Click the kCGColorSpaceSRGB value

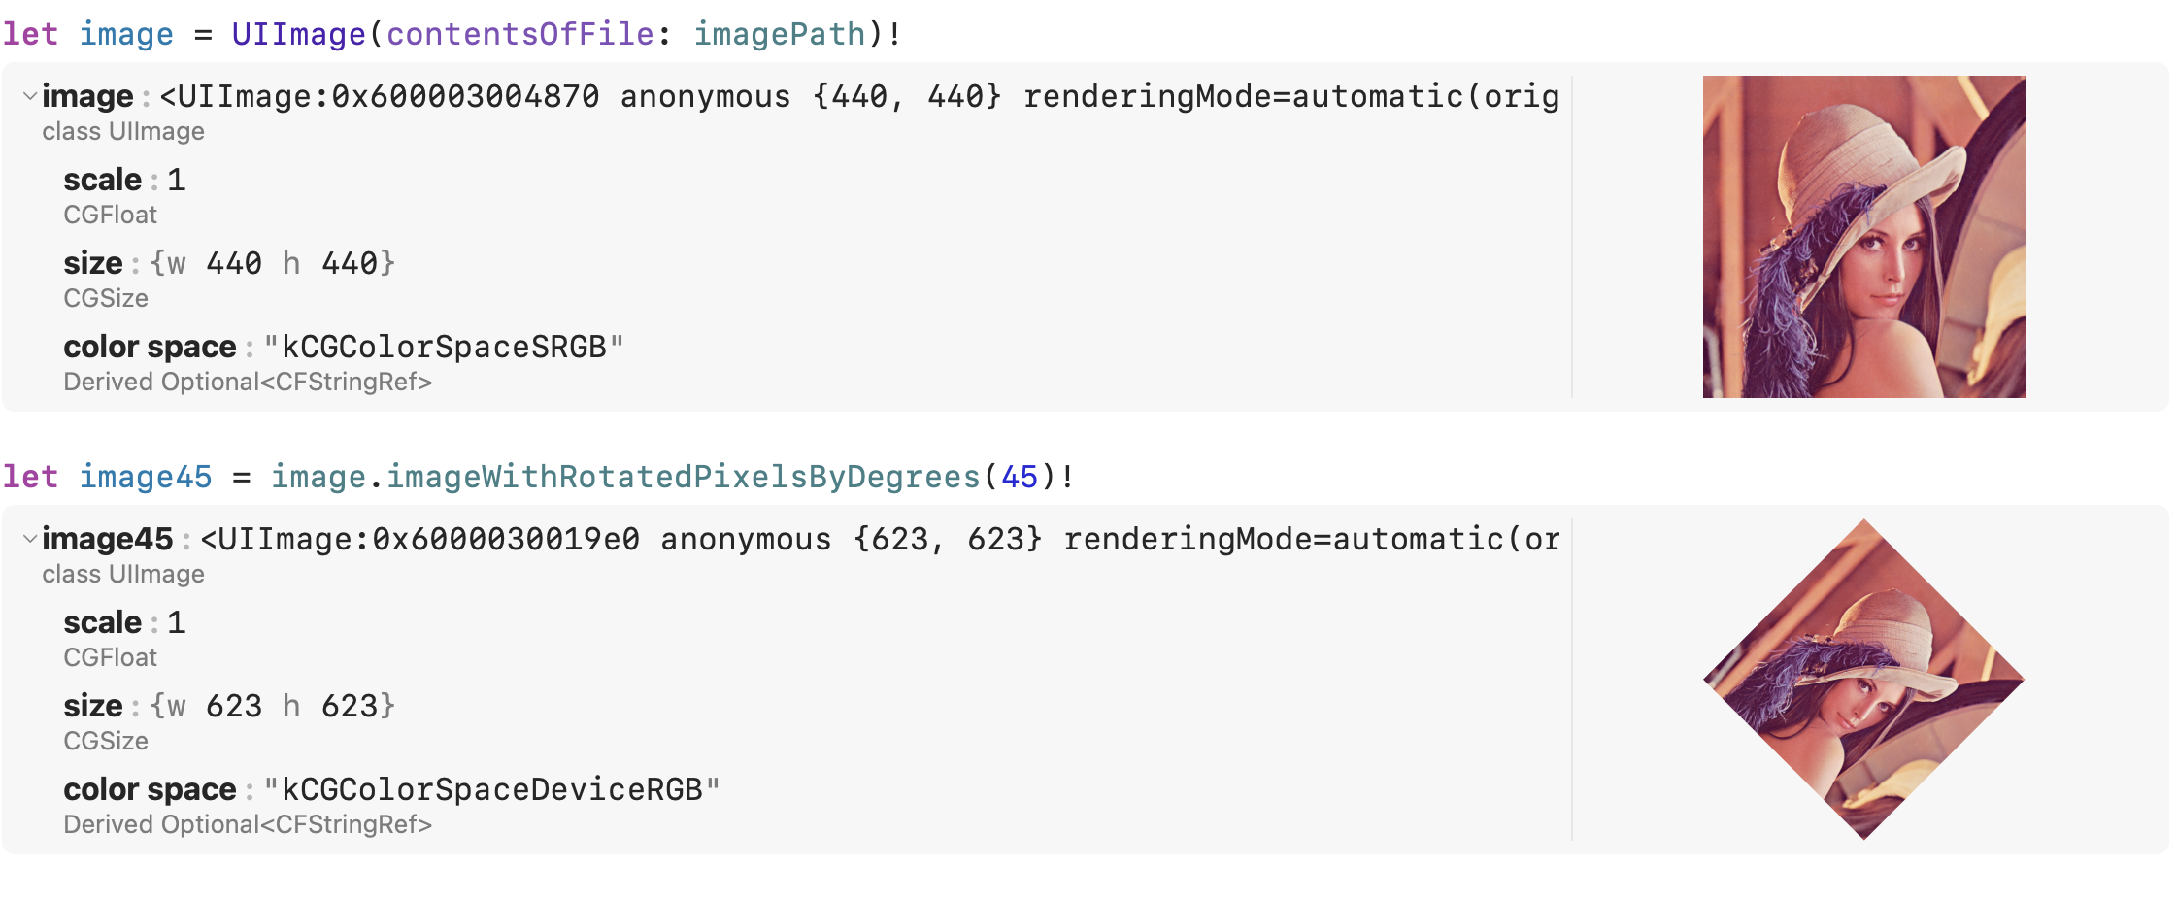pyautogui.click(x=444, y=346)
